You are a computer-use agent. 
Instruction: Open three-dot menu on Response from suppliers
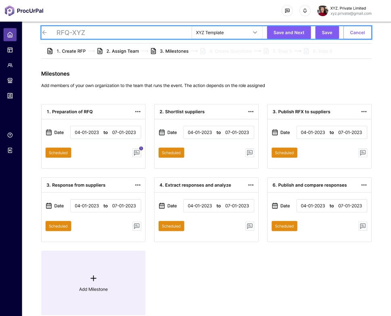pyautogui.click(x=138, y=185)
